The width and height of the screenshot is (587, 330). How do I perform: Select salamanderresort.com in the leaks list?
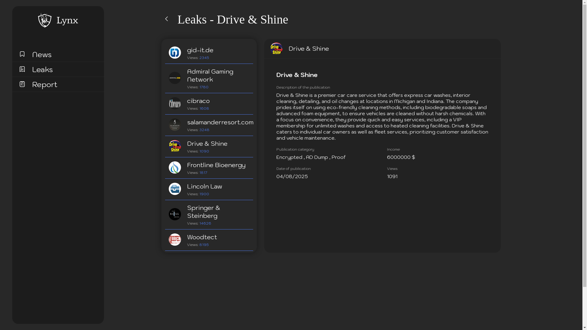(x=220, y=123)
